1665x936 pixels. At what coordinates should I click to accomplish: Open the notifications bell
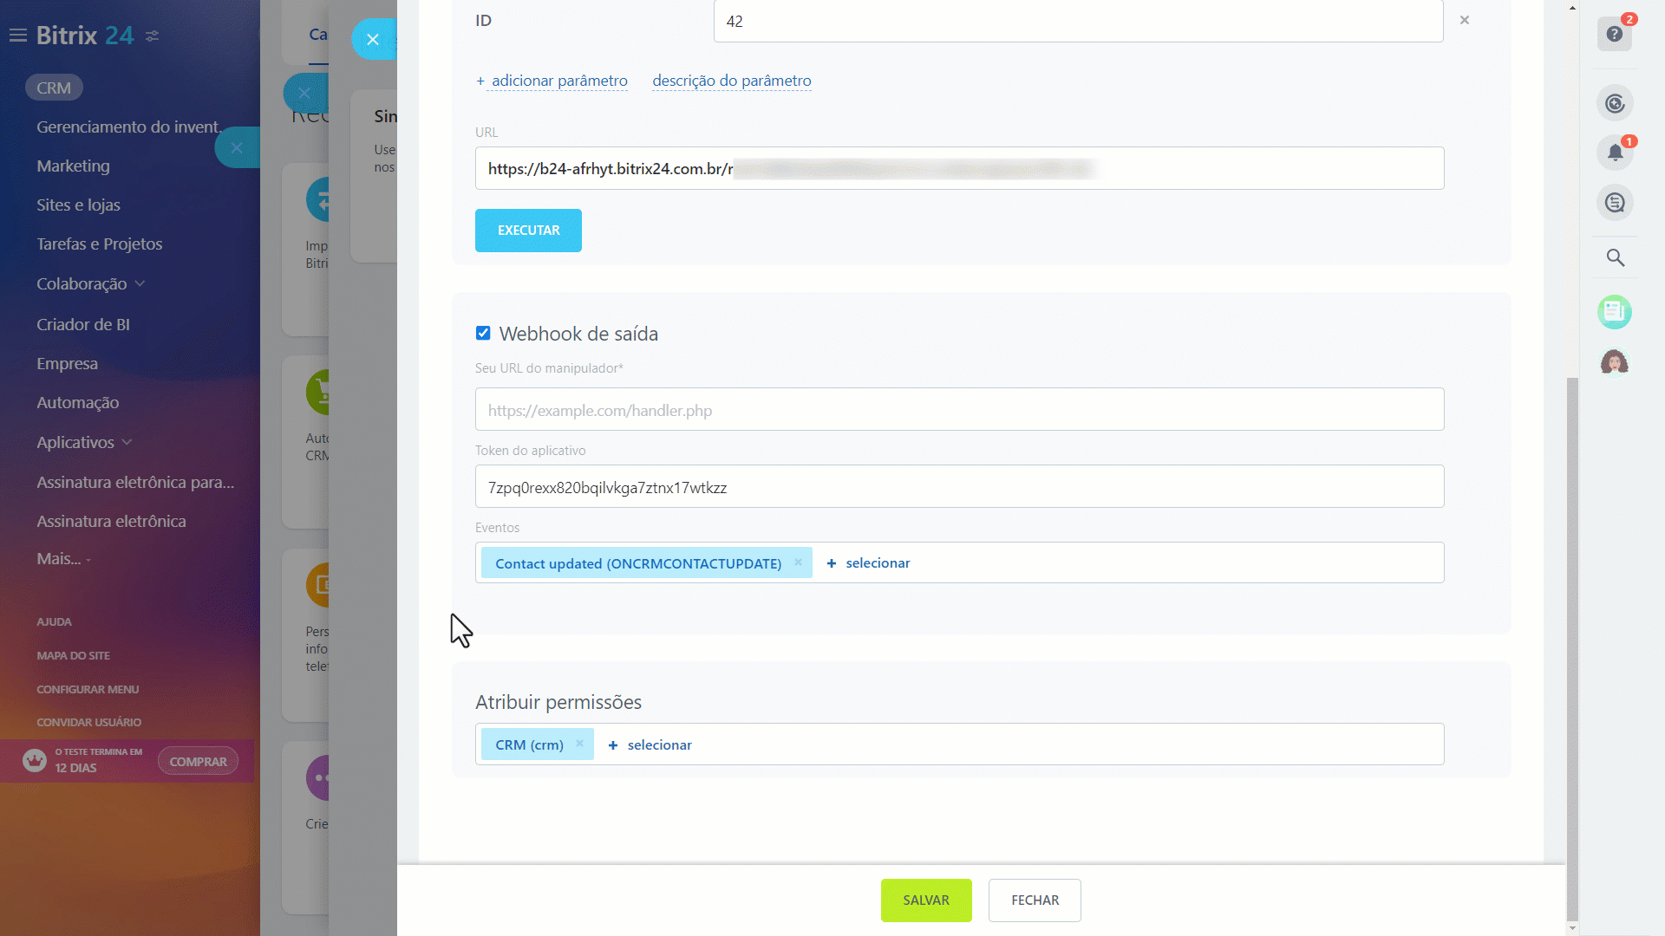(x=1614, y=153)
